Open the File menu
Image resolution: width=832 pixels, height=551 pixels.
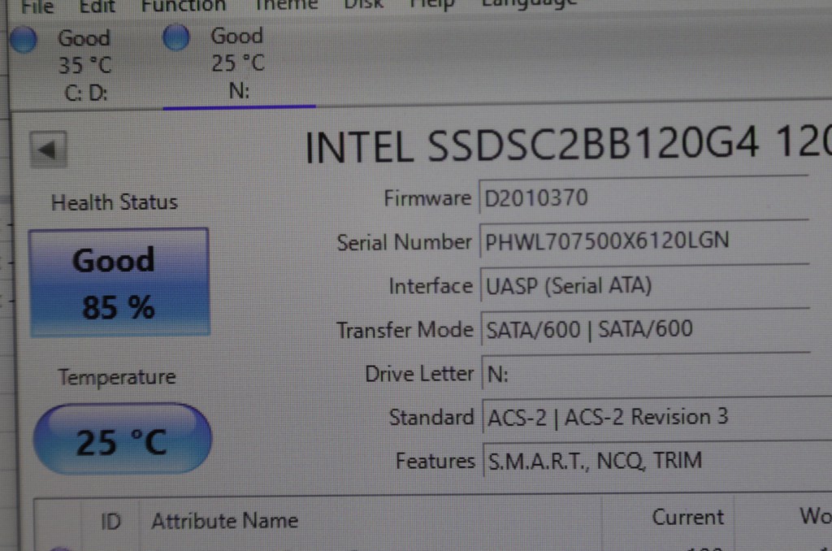[37, 7]
